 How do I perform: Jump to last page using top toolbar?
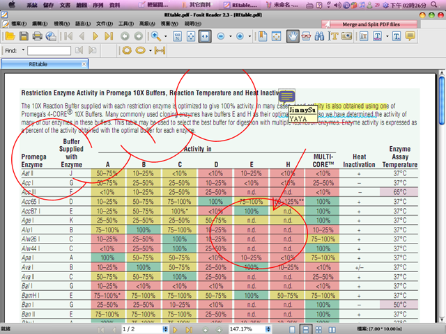109,36
